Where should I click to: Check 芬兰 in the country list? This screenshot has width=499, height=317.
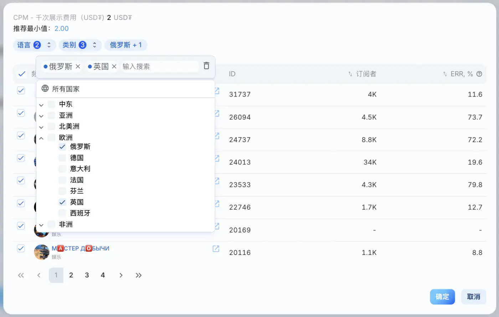tap(62, 191)
